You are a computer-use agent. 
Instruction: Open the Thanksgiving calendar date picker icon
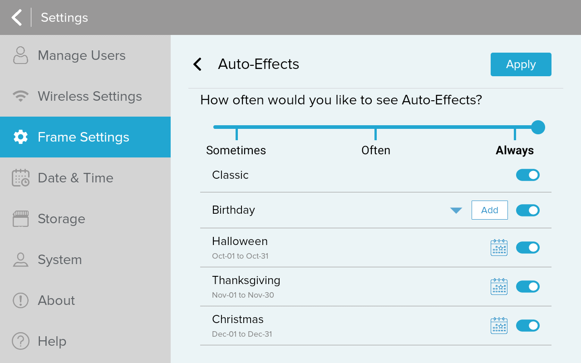(499, 287)
